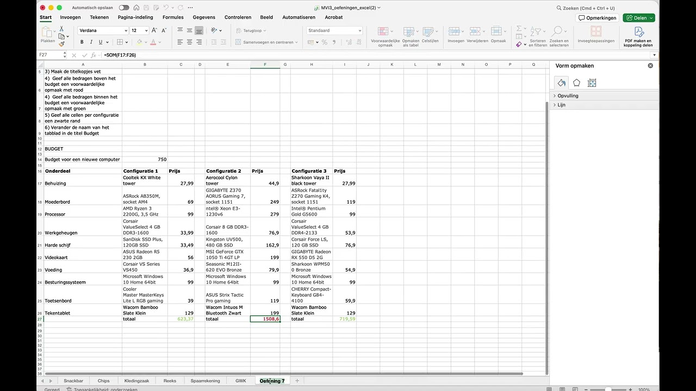Image resolution: width=696 pixels, height=391 pixels.
Task: Click the decrease indent icon
Action: tap(214, 42)
